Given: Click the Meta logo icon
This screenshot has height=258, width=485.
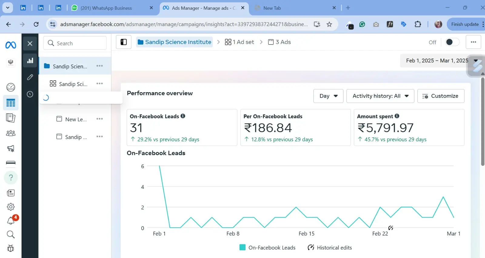Looking at the screenshot, I should coord(11,45).
